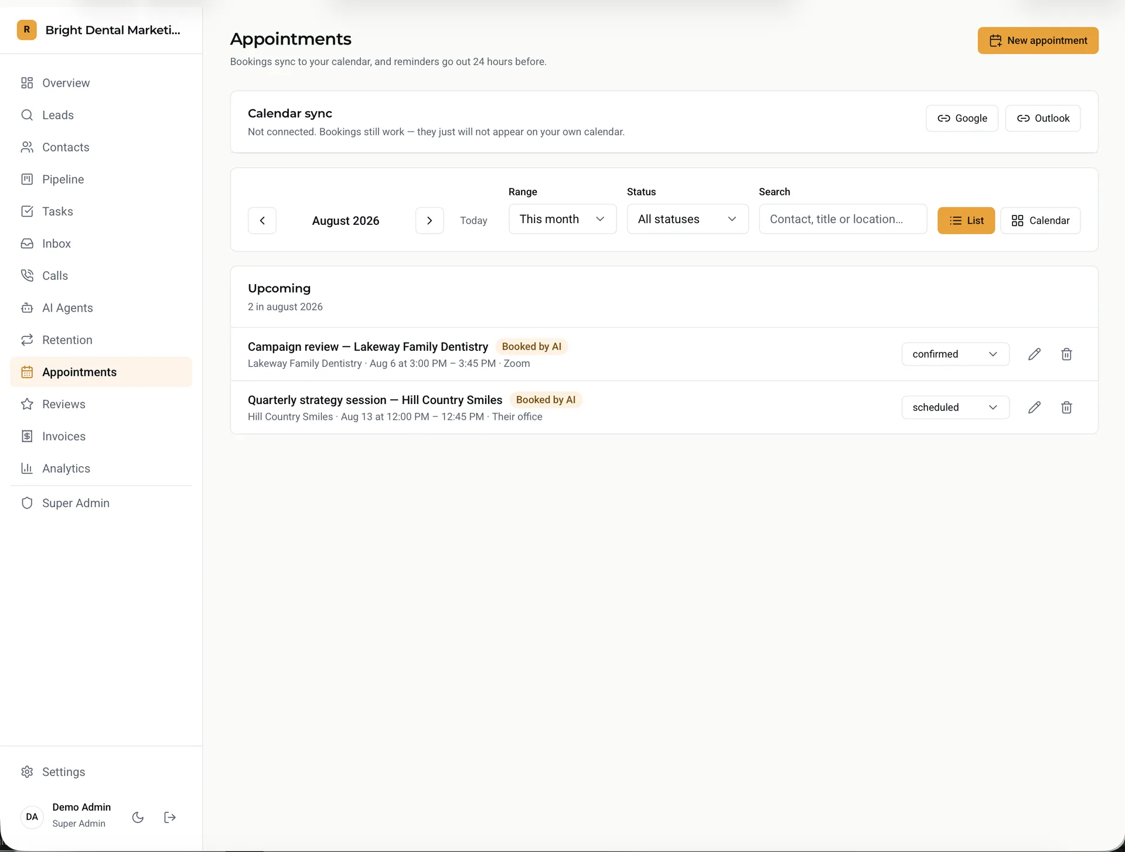Click New appointment button
This screenshot has width=1125, height=852.
(1038, 40)
